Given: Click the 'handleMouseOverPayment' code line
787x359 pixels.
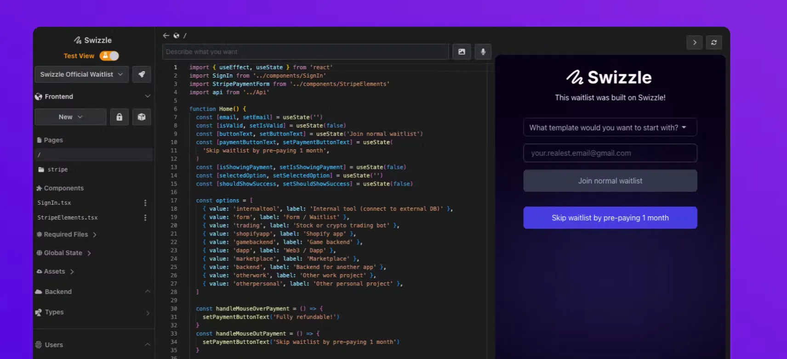Looking at the screenshot, I should click(x=259, y=309).
